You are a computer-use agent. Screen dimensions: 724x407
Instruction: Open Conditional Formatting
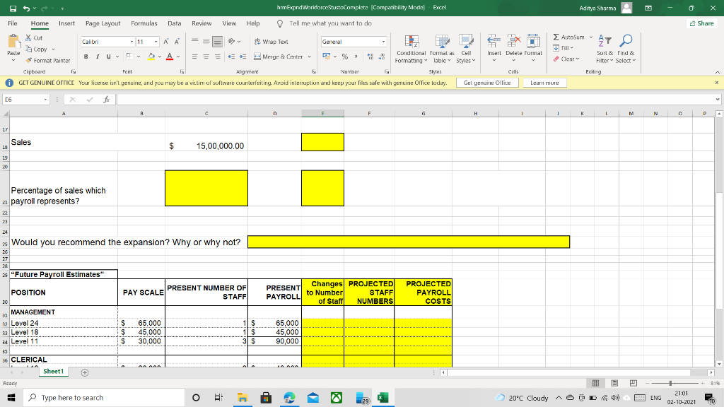point(411,49)
